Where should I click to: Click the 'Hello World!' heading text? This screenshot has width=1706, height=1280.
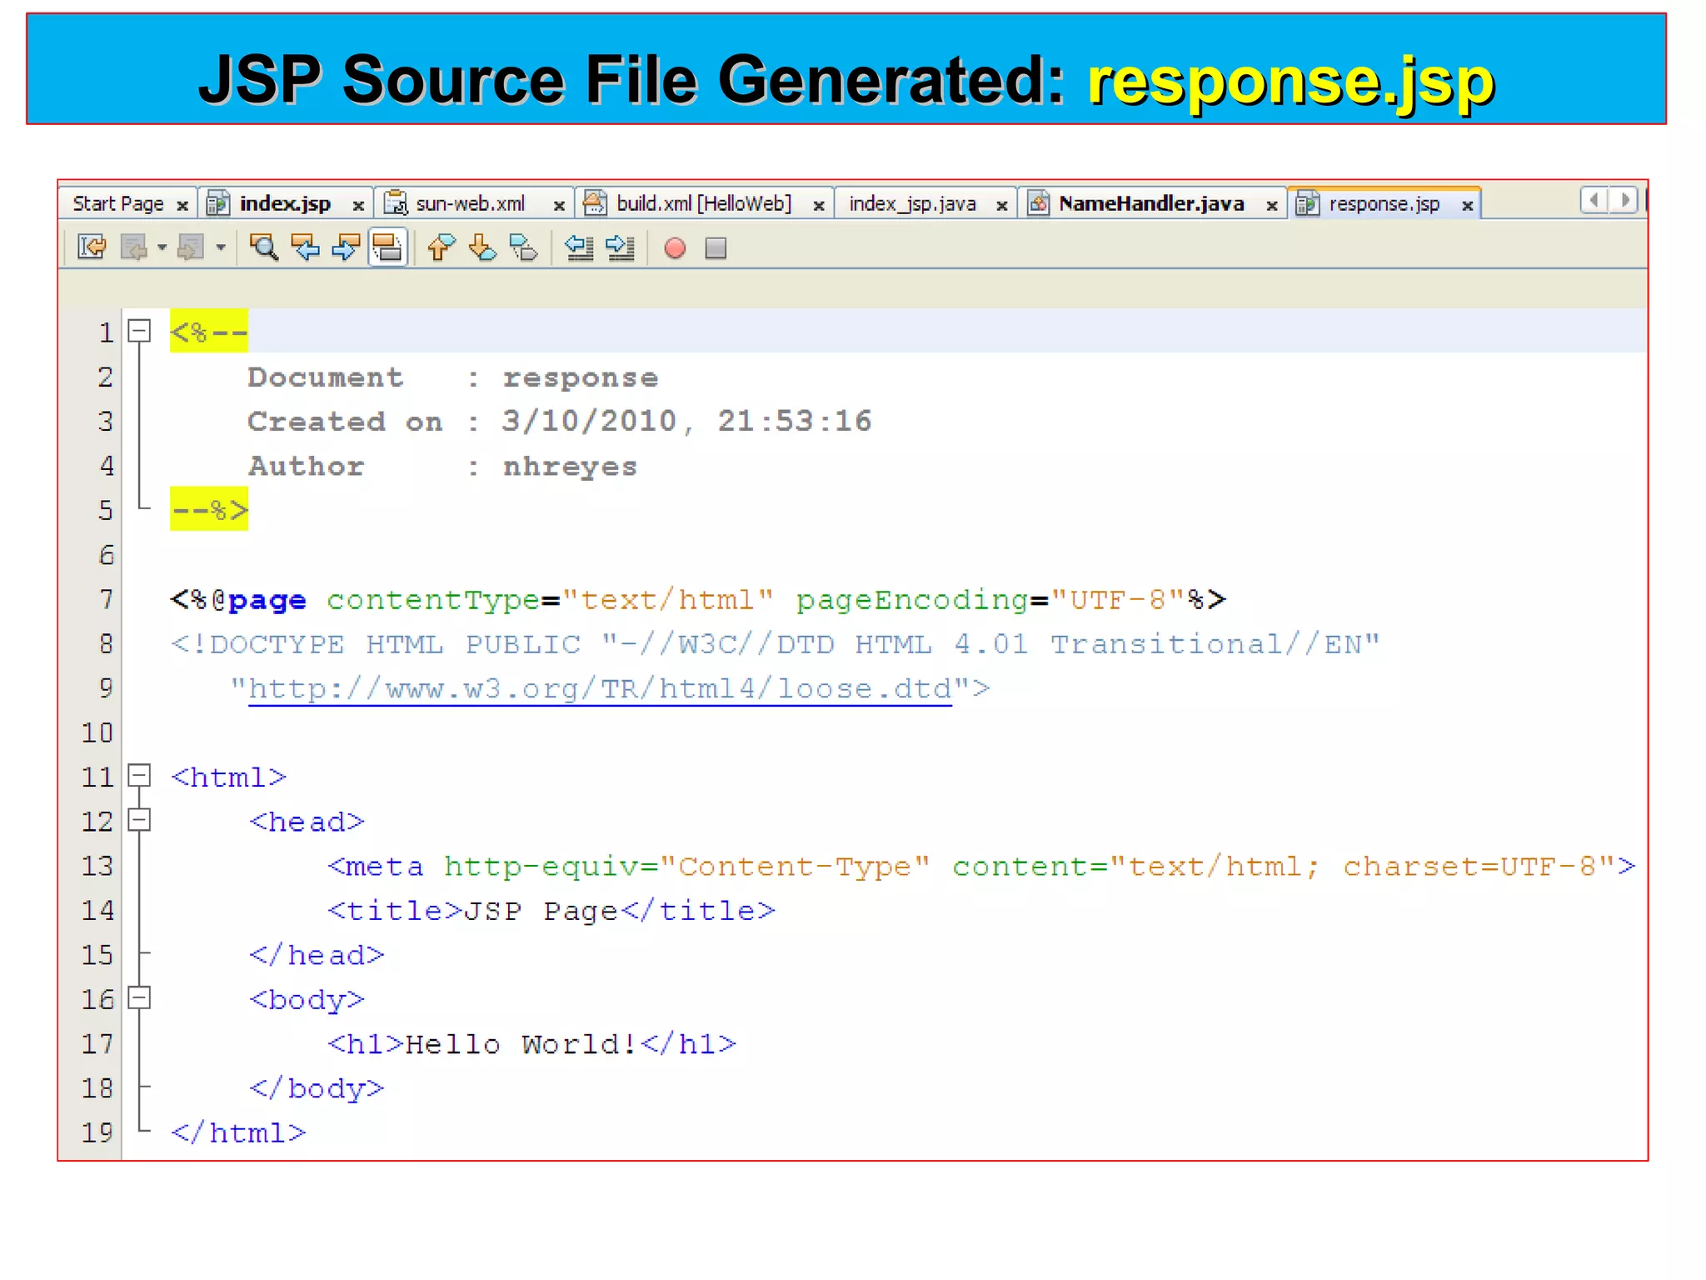521,1044
